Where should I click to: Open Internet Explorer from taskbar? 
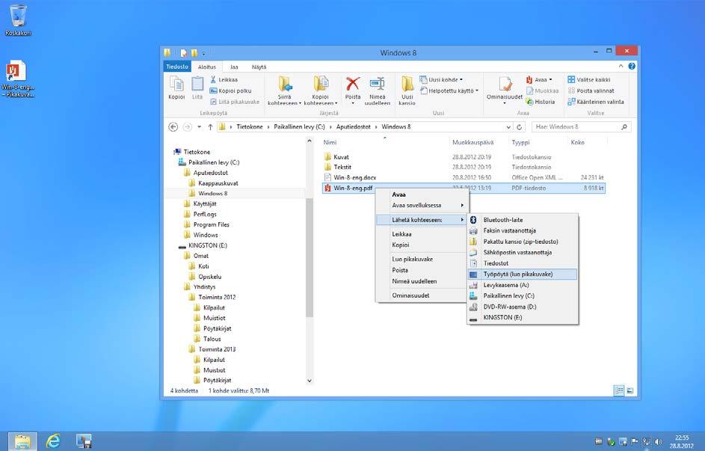pyautogui.click(x=53, y=441)
